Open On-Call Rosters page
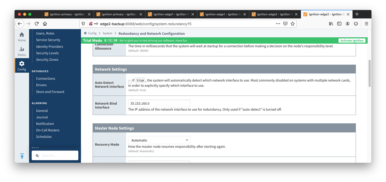 coord(47,130)
